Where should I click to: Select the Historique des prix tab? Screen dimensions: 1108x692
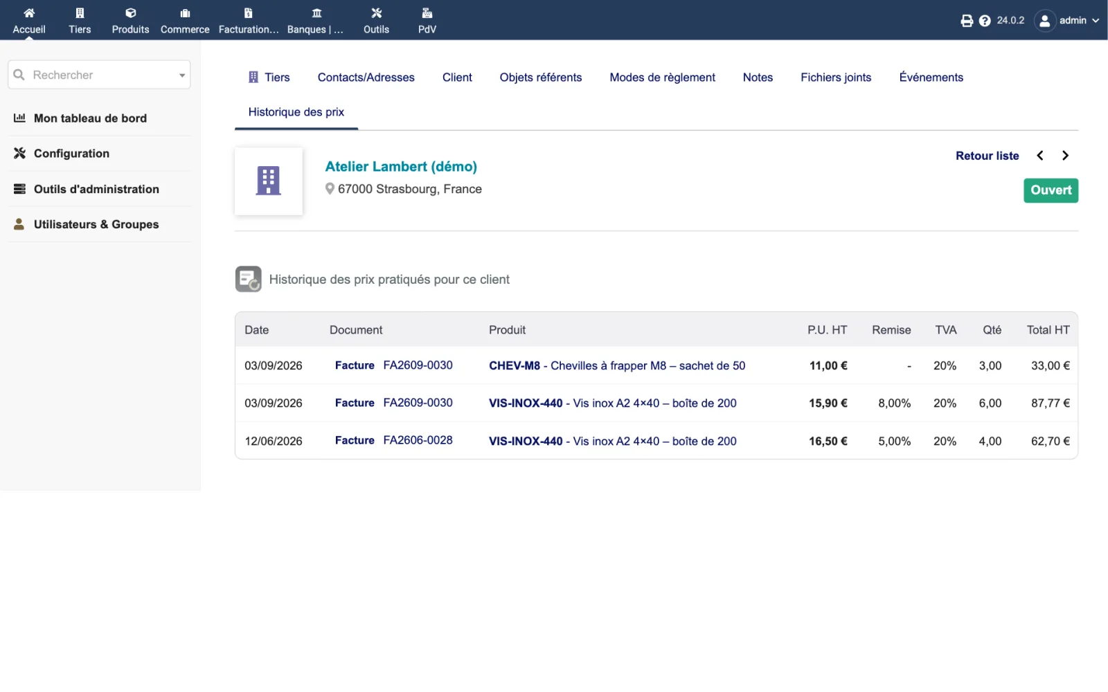point(296,112)
